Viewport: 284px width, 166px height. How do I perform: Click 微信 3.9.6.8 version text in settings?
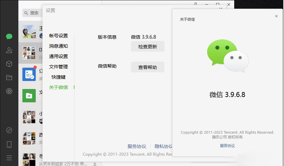[143, 37]
